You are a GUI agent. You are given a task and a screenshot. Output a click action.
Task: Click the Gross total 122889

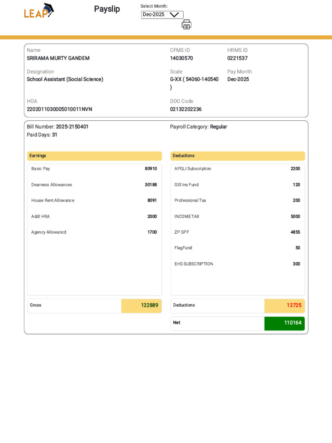point(150,305)
